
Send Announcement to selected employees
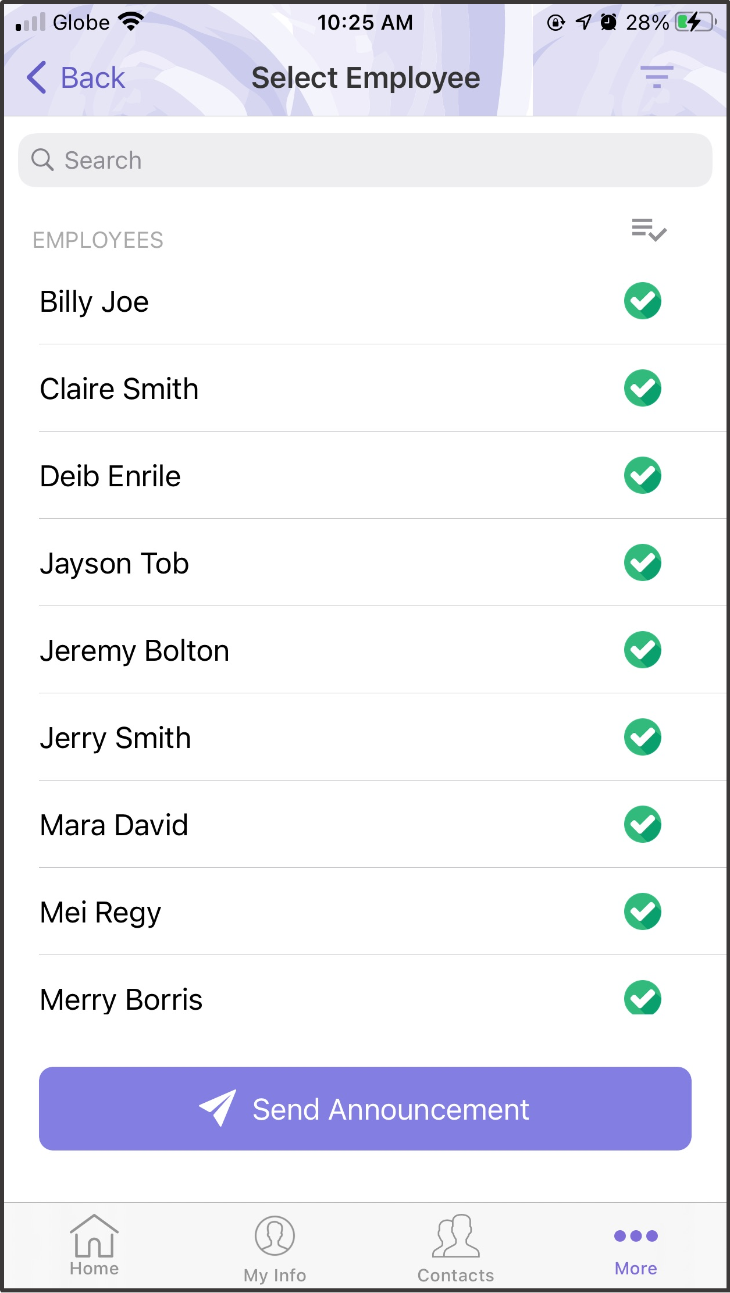[365, 1109]
